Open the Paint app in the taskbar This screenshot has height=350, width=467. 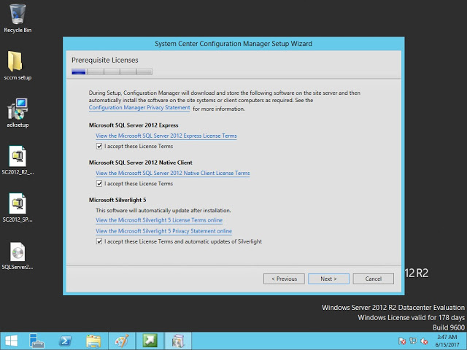pyautogui.click(x=121, y=341)
